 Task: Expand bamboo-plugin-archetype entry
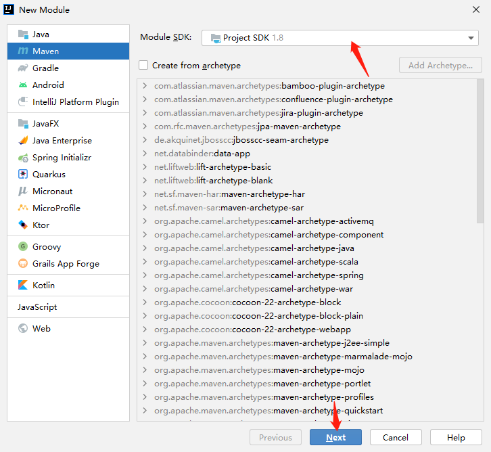145,86
